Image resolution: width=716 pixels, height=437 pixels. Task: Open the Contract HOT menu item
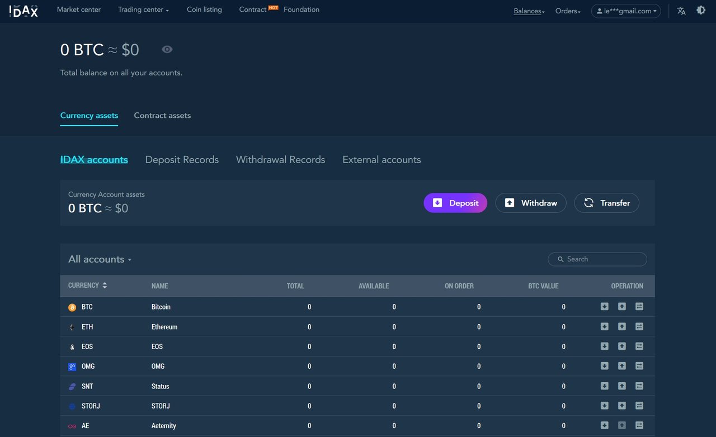pyautogui.click(x=258, y=9)
